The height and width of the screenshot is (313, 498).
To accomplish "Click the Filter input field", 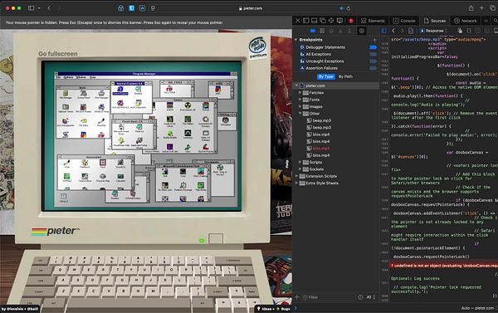I will tap(328, 297).
